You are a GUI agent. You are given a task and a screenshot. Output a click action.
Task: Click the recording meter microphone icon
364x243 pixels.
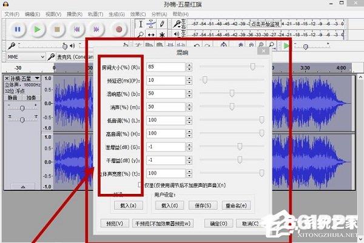tap(177, 24)
